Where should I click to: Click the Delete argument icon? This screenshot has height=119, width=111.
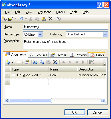(x=55, y=62)
